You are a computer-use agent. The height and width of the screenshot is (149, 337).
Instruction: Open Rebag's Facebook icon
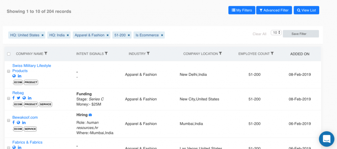[x=13, y=98]
